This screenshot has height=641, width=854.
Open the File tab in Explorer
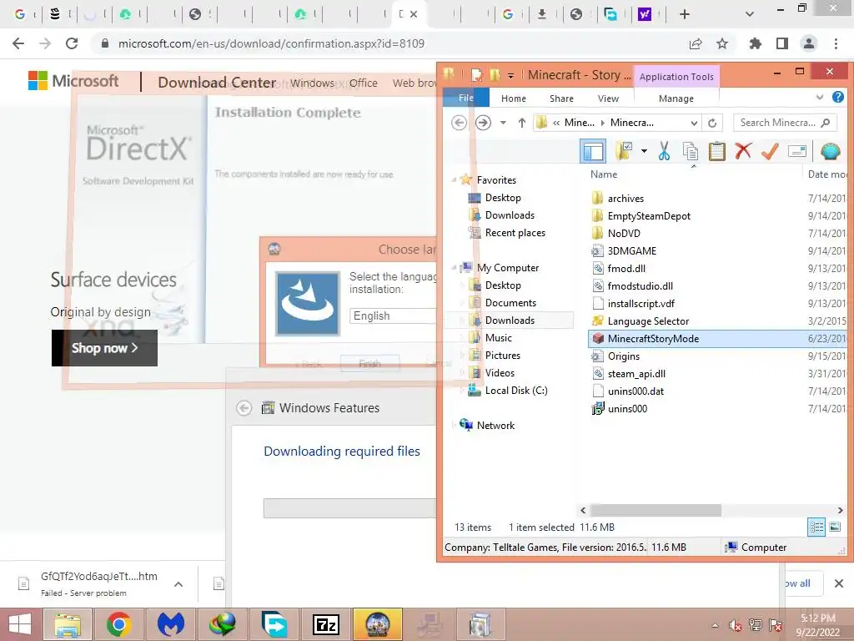pos(465,98)
